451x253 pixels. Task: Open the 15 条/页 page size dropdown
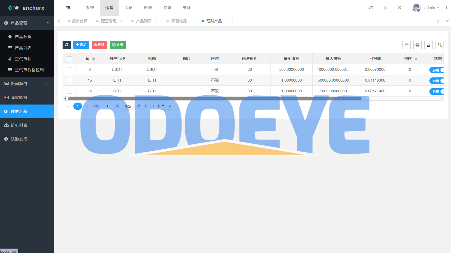[x=161, y=106]
